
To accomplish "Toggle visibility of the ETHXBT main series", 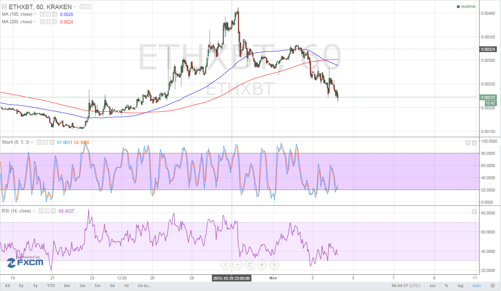I will 82,7.
